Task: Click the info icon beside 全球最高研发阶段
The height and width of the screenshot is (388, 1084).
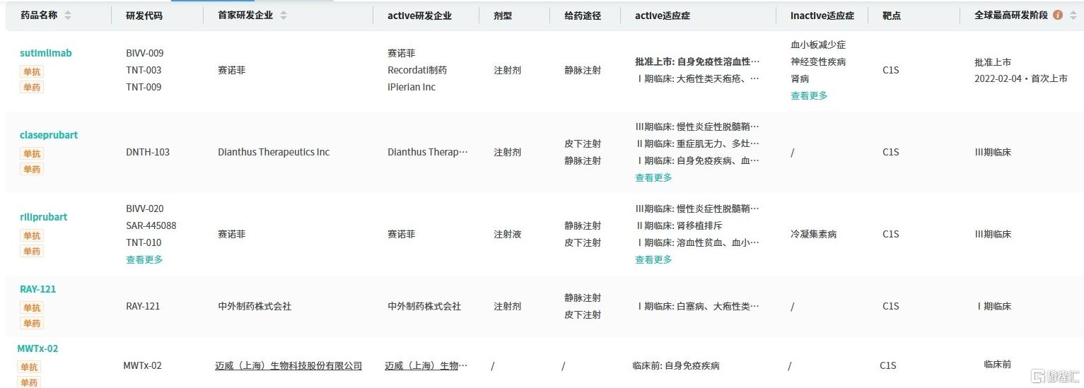Action: [x=1058, y=15]
